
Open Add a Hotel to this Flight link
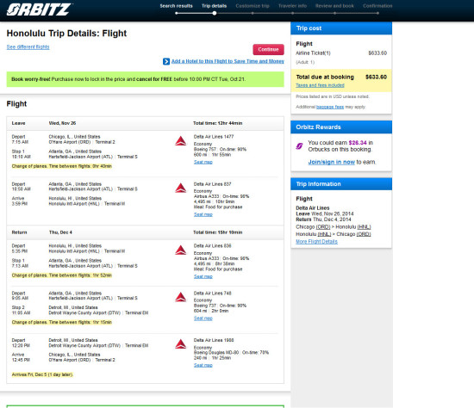tap(228, 61)
